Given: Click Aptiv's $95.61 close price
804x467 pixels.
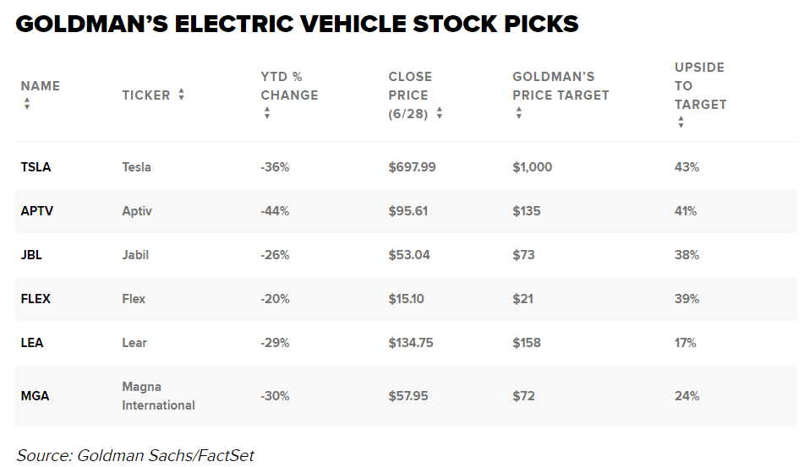Looking at the screenshot, I should point(407,211).
